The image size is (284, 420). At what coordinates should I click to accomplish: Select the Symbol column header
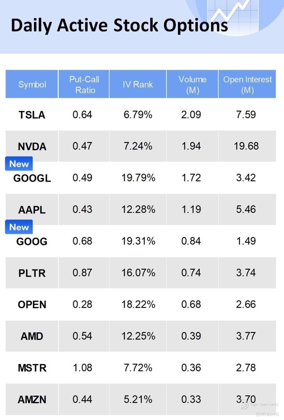point(32,85)
